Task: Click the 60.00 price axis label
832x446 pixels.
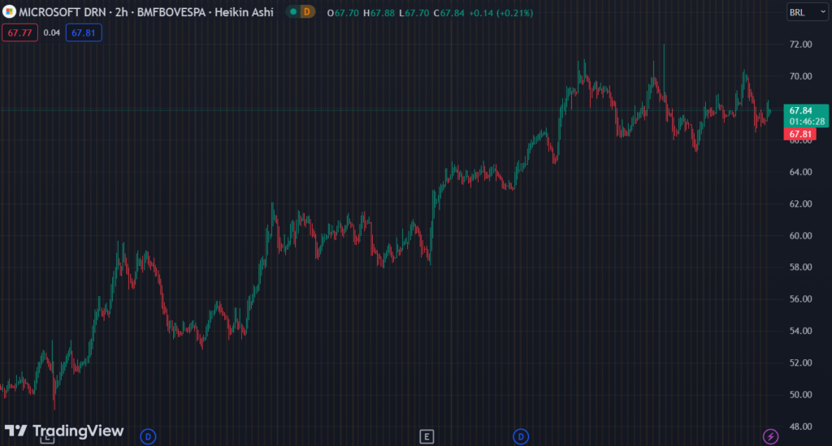Action: tap(800, 236)
